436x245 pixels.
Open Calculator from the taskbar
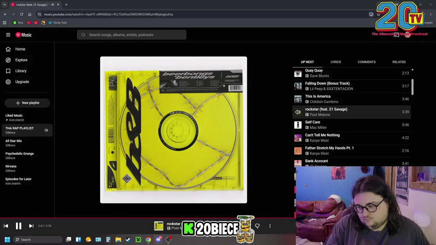point(108,240)
